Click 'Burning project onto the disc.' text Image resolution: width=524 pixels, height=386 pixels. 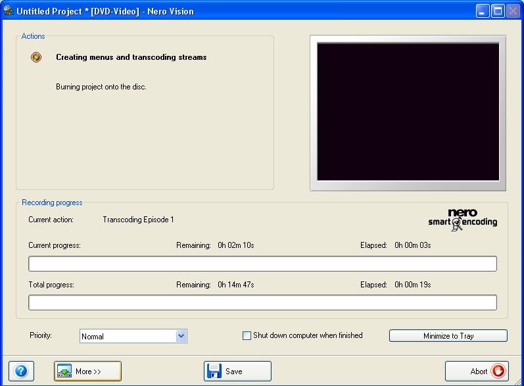[101, 87]
